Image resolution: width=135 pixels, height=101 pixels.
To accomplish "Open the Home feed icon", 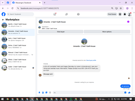I will coord(55,14).
